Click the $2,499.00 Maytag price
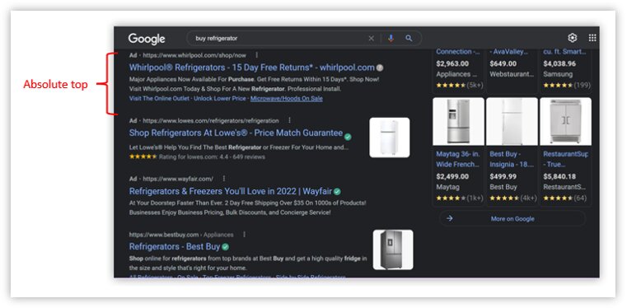 coord(452,176)
